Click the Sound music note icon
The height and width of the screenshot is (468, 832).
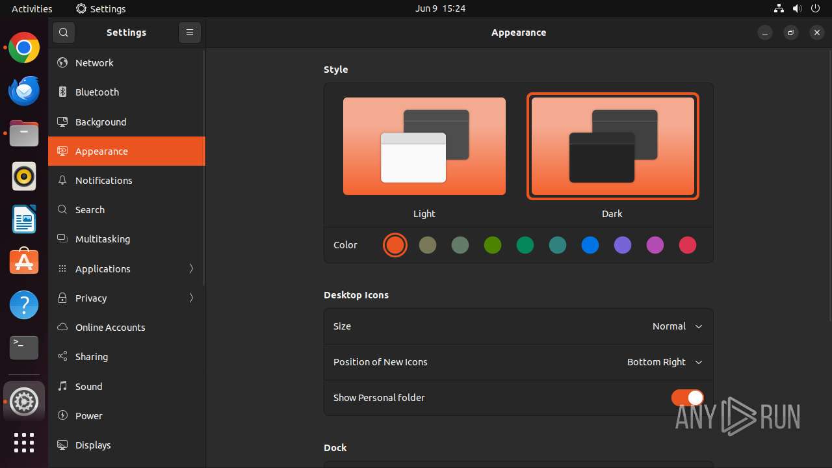pyautogui.click(x=62, y=386)
